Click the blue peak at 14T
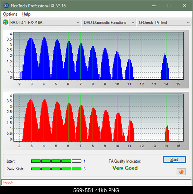 point(165,66)
